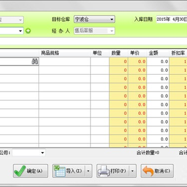Open the 目标仓库 dropdown showing 宁波仓

(95, 19)
